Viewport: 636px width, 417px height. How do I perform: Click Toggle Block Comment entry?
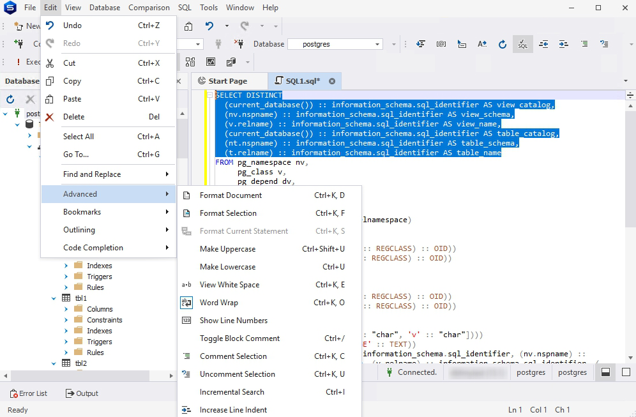click(269, 338)
